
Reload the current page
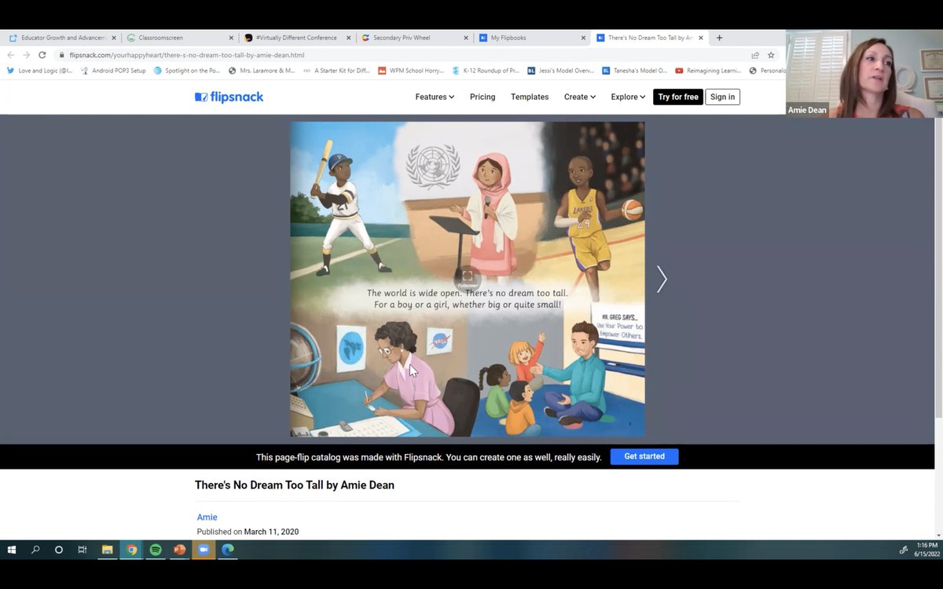pos(42,55)
